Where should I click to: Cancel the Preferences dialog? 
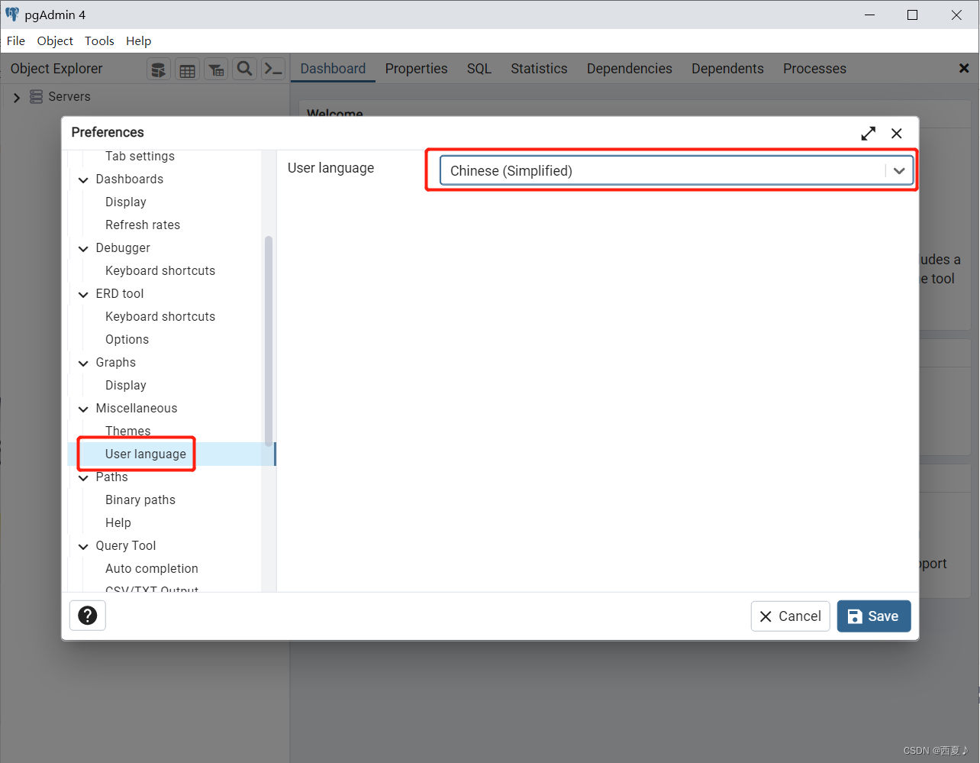pyautogui.click(x=790, y=616)
